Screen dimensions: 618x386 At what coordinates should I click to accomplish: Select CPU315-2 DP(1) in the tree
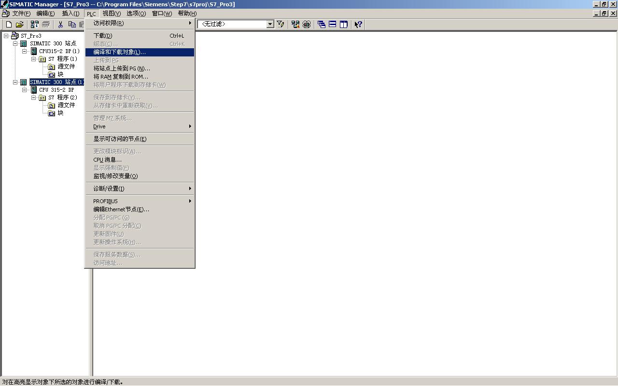coord(59,51)
